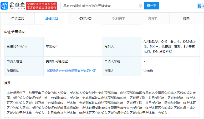View the 附图 tab
Viewport: 204px width, 119px height.
click(186, 18)
